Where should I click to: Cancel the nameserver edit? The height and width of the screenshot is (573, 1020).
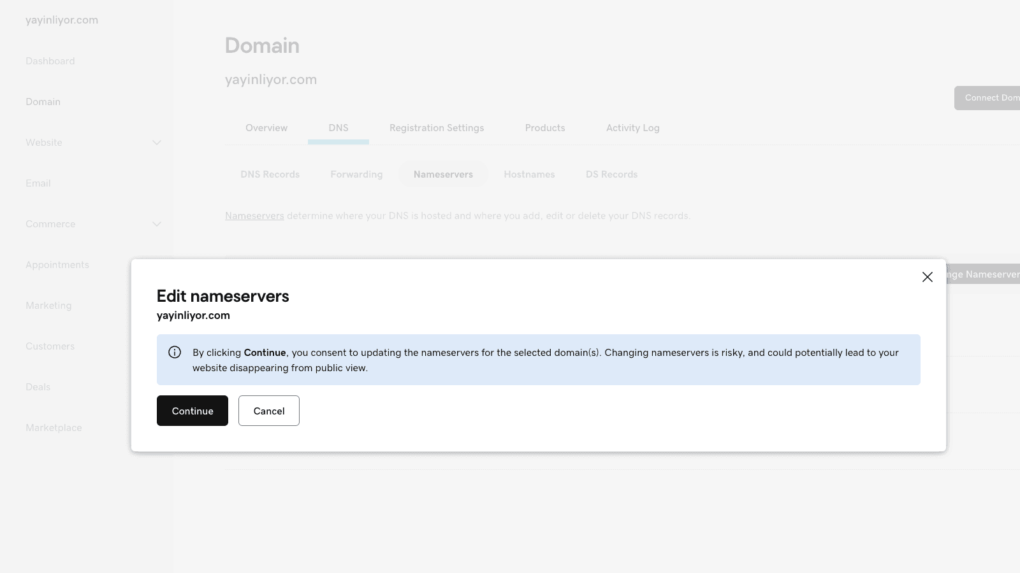(x=268, y=411)
